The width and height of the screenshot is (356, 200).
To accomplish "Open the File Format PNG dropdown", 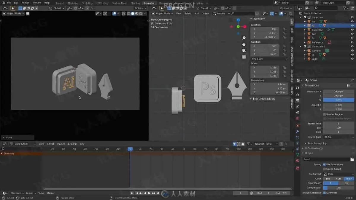I will click(338, 174).
